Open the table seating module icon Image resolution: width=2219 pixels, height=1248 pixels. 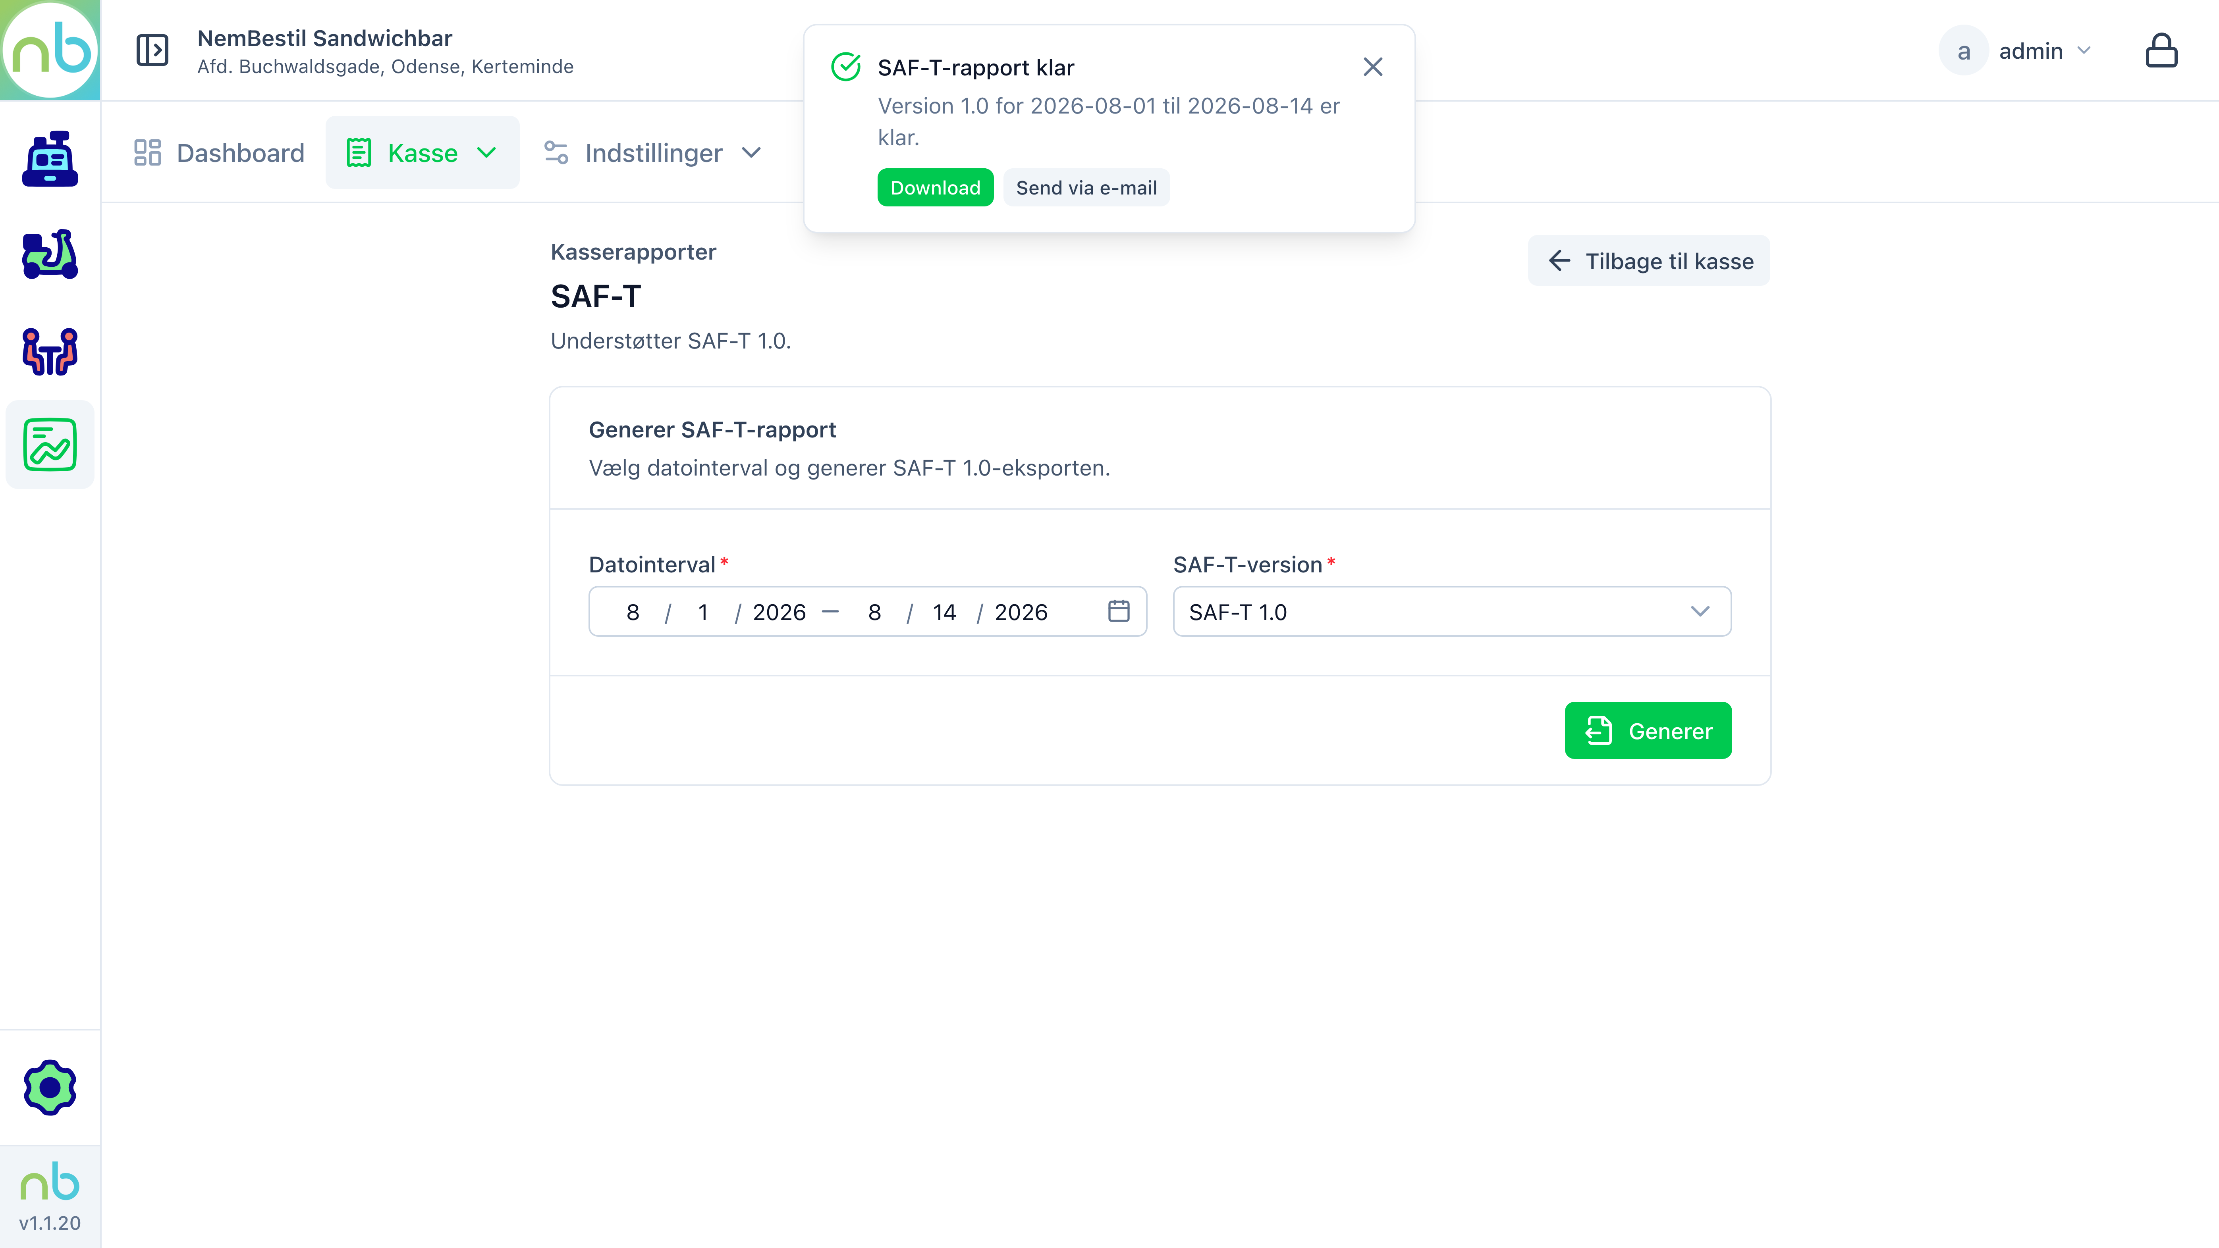pos(50,351)
